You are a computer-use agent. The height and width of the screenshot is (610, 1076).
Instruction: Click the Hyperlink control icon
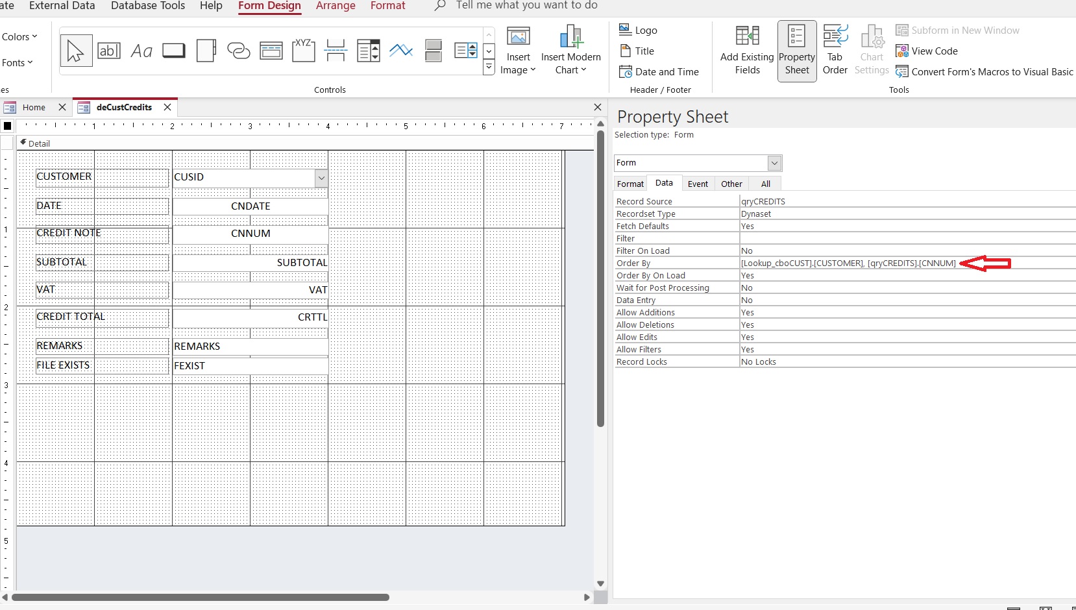(239, 51)
